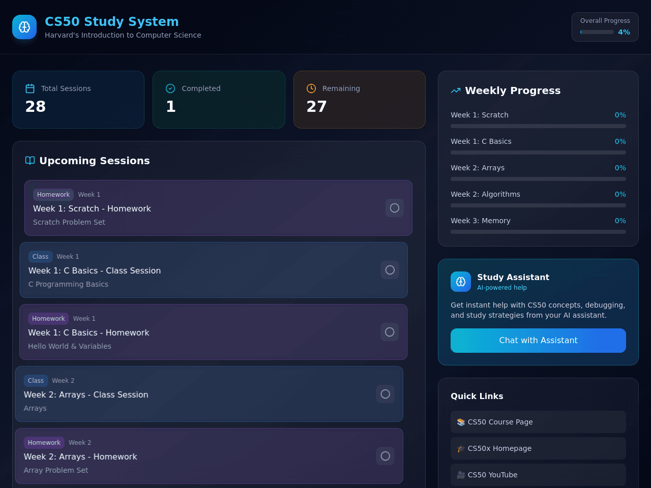Open the CS50 Course Page link
651x488 pixels.
pyautogui.click(x=538, y=422)
